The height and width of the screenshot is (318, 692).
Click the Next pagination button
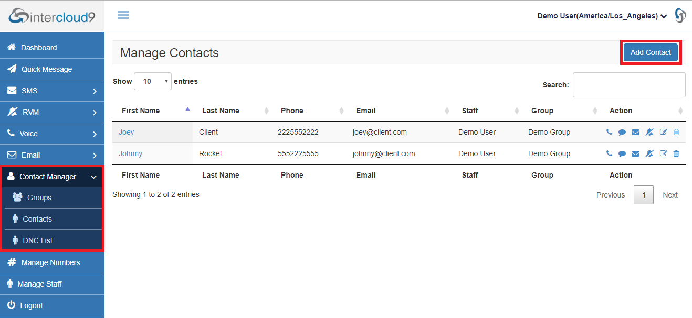(670, 195)
